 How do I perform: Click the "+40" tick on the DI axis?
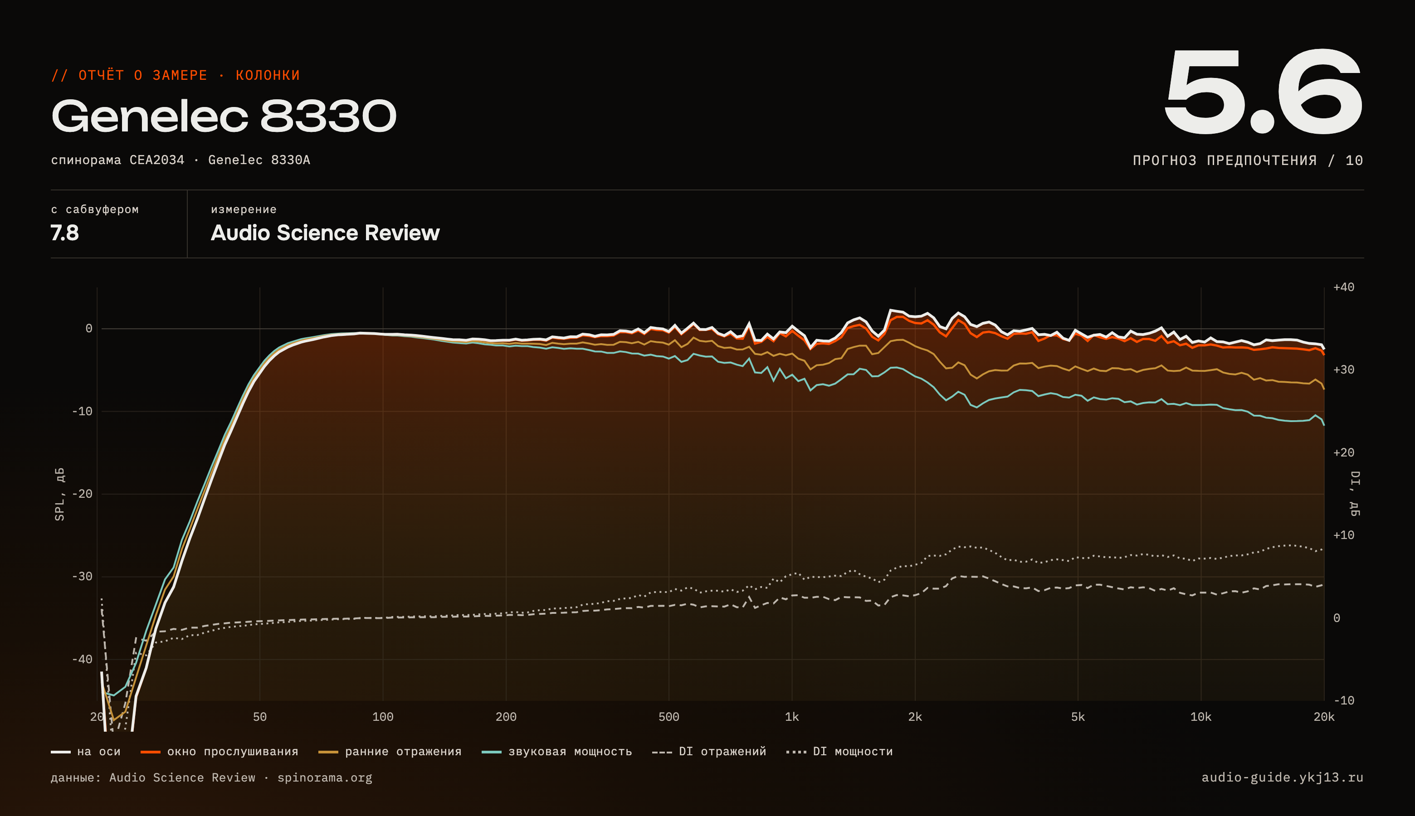[x=1344, y=287]
